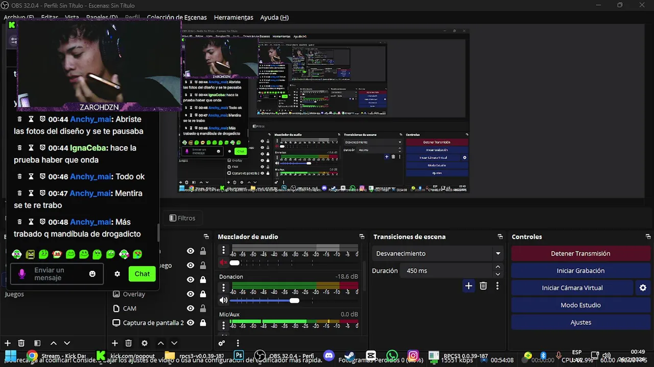Open scene filters icon in Scenes toolbar
654x367 pixels.
pos(37,344)
